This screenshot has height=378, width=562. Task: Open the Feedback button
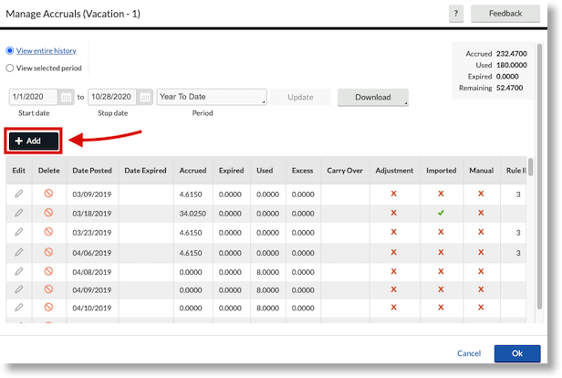(505, 14)
